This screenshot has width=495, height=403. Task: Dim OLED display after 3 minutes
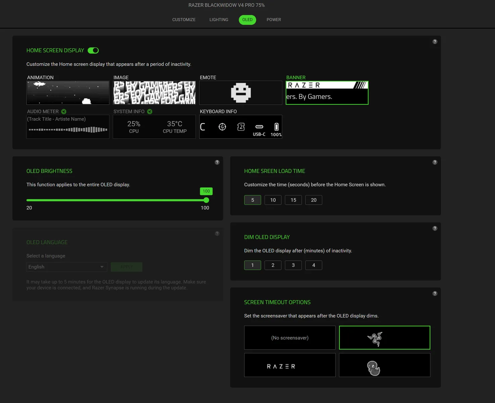(293, 265)
